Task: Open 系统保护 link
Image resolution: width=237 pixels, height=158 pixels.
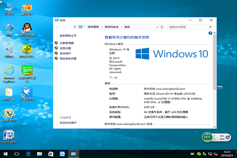Action: (x=65, y=53)
